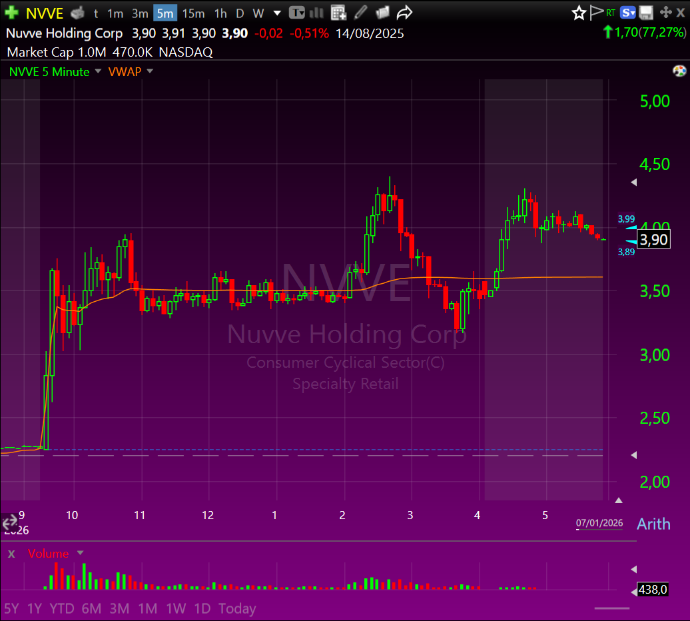
Task: Click the 07/01/2026 date label
Action: [599, 523]
